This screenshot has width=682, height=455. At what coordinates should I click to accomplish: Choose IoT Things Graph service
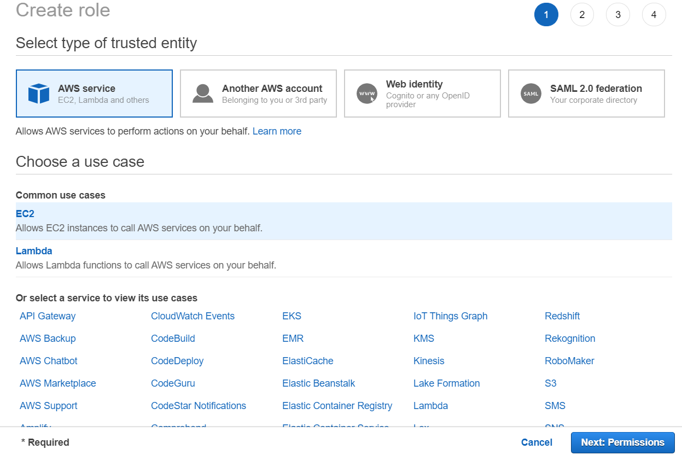(x=450, y=316)
